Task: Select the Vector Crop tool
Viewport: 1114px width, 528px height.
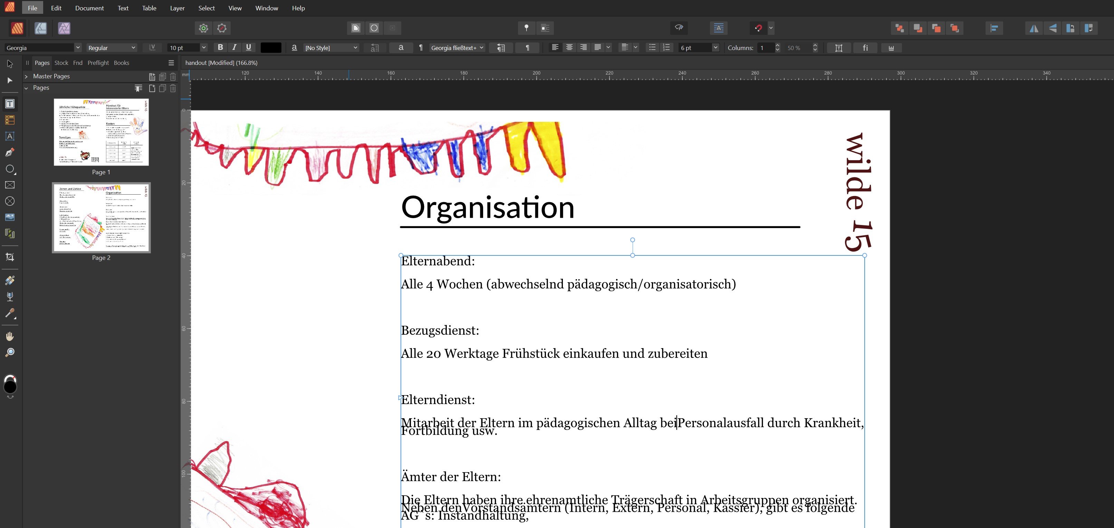Action: [10, 257]
